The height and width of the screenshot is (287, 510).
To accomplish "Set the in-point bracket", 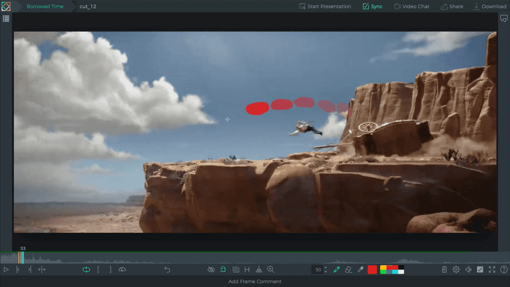I will pos(98,270).
